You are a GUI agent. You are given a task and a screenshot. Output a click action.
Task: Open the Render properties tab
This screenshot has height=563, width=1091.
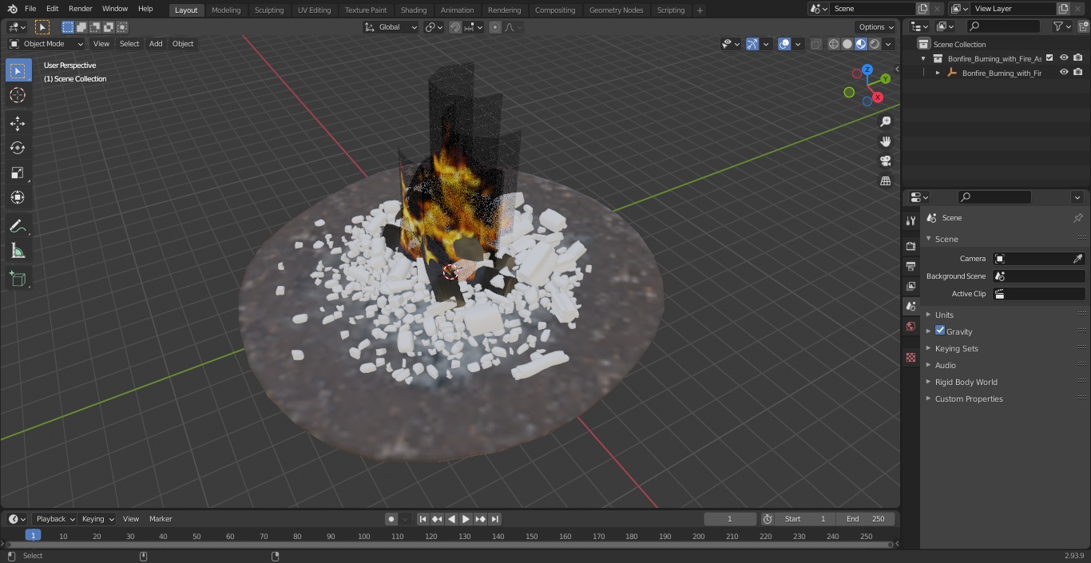tap(910, 246)
